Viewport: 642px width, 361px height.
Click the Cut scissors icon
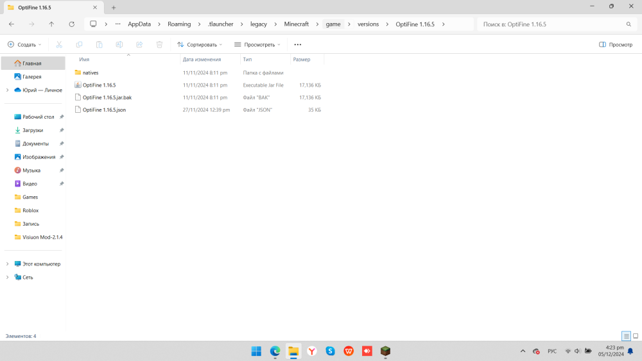(x=59, y=44)
